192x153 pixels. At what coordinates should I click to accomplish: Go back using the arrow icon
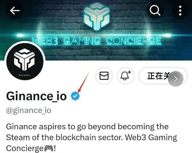pos(15,11)
